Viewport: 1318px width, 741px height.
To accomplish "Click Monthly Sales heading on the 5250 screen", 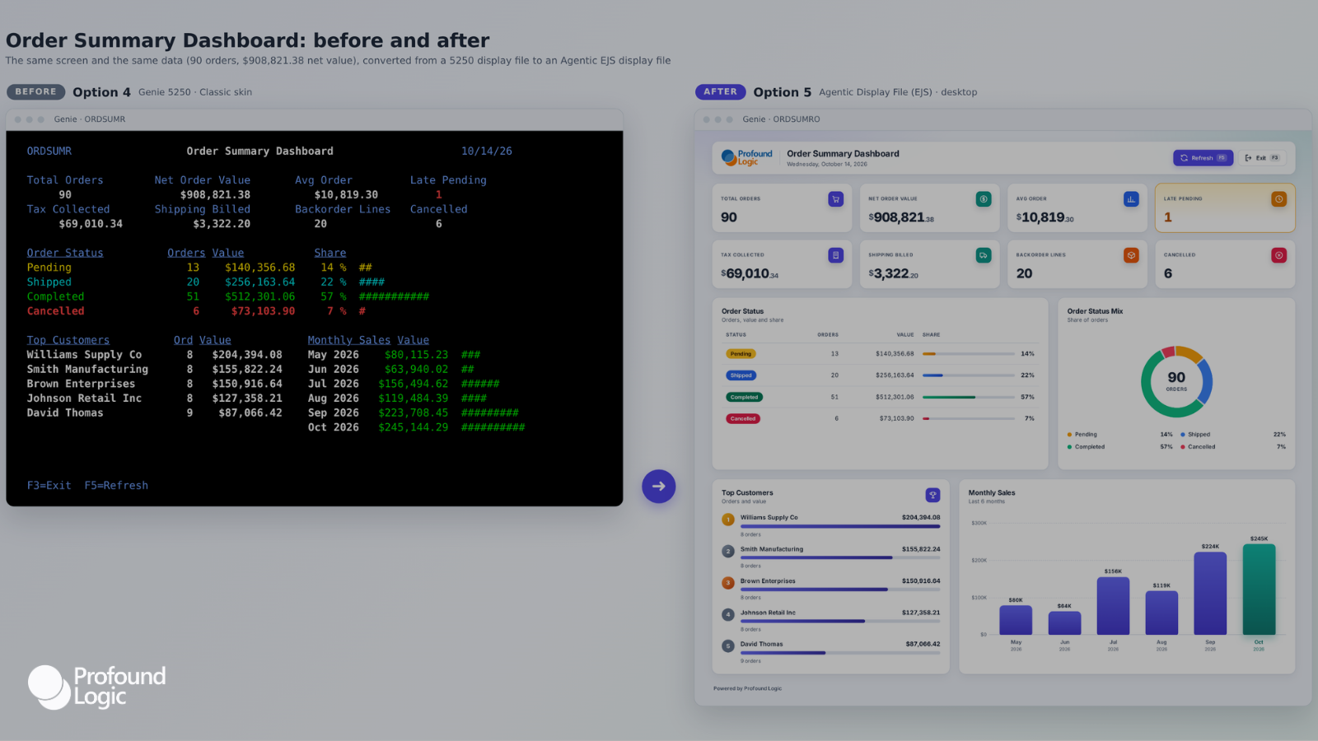I will (x=349, y=340).
